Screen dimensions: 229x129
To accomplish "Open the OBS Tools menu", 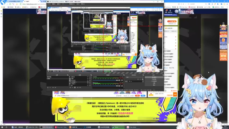I will point(78,4).
